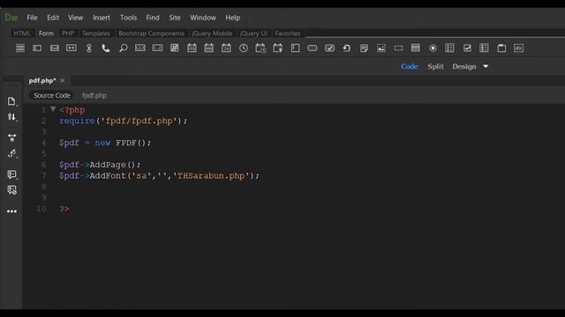Switch to the Templates insert tab
Image resolution: width=565 pixels, height=317 pixels.
96,33
